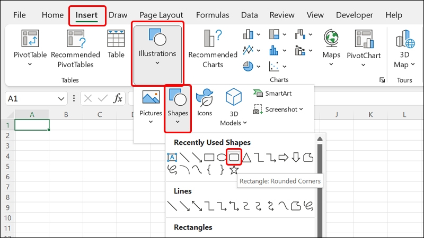Insert a scatter chart

coord(274,66)
